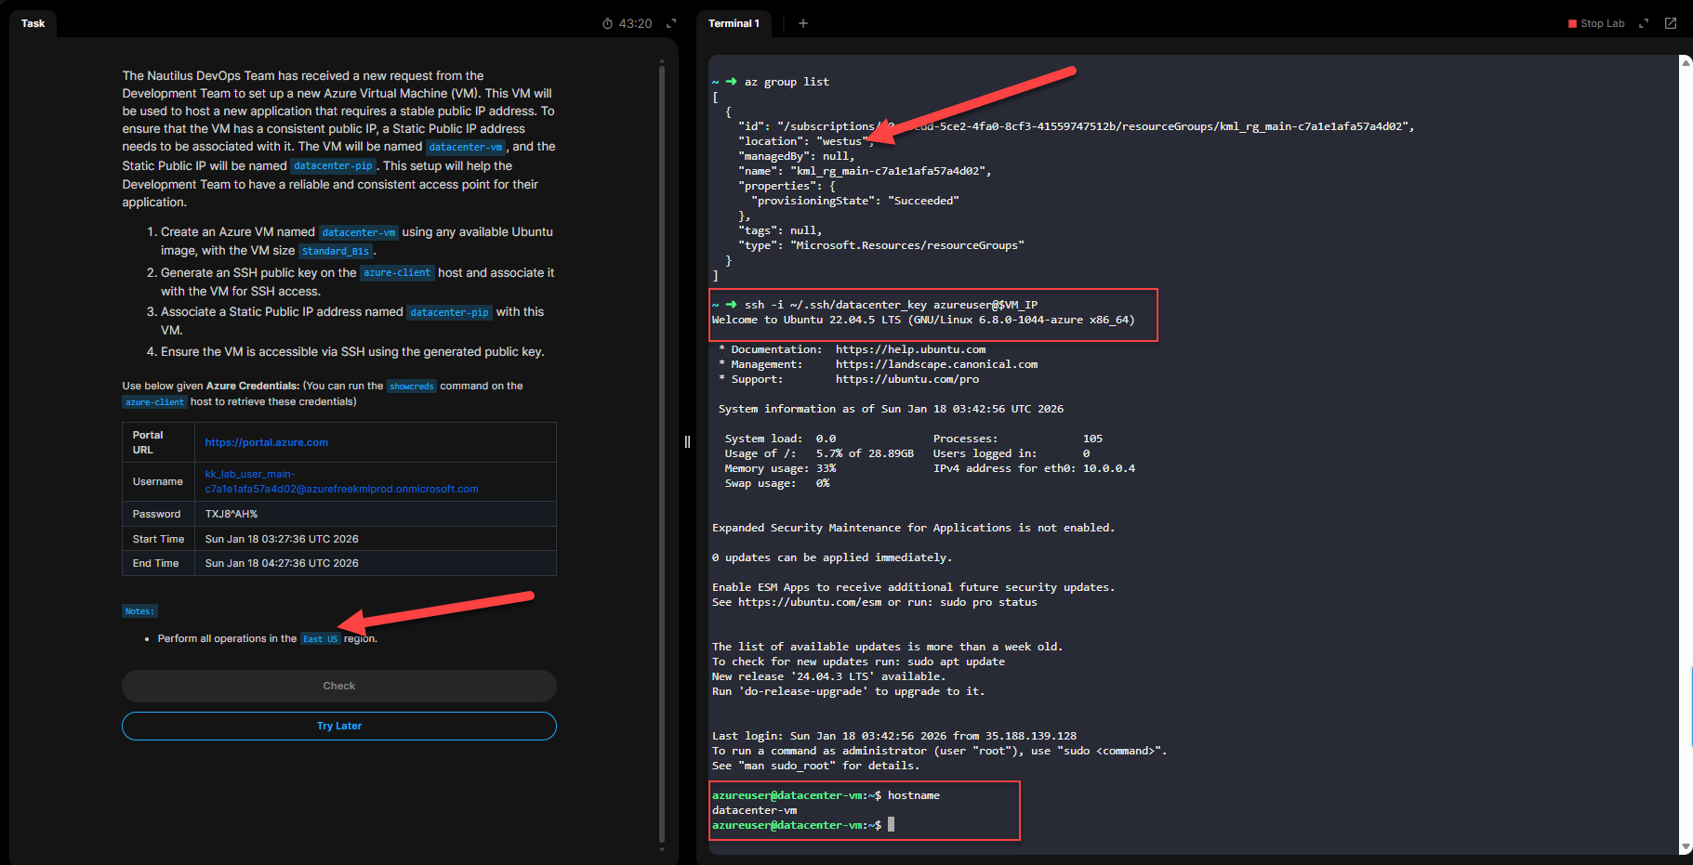Click the 'showcreds' command tag
This screenshot has height=865, width=1693.
(411, 387)
